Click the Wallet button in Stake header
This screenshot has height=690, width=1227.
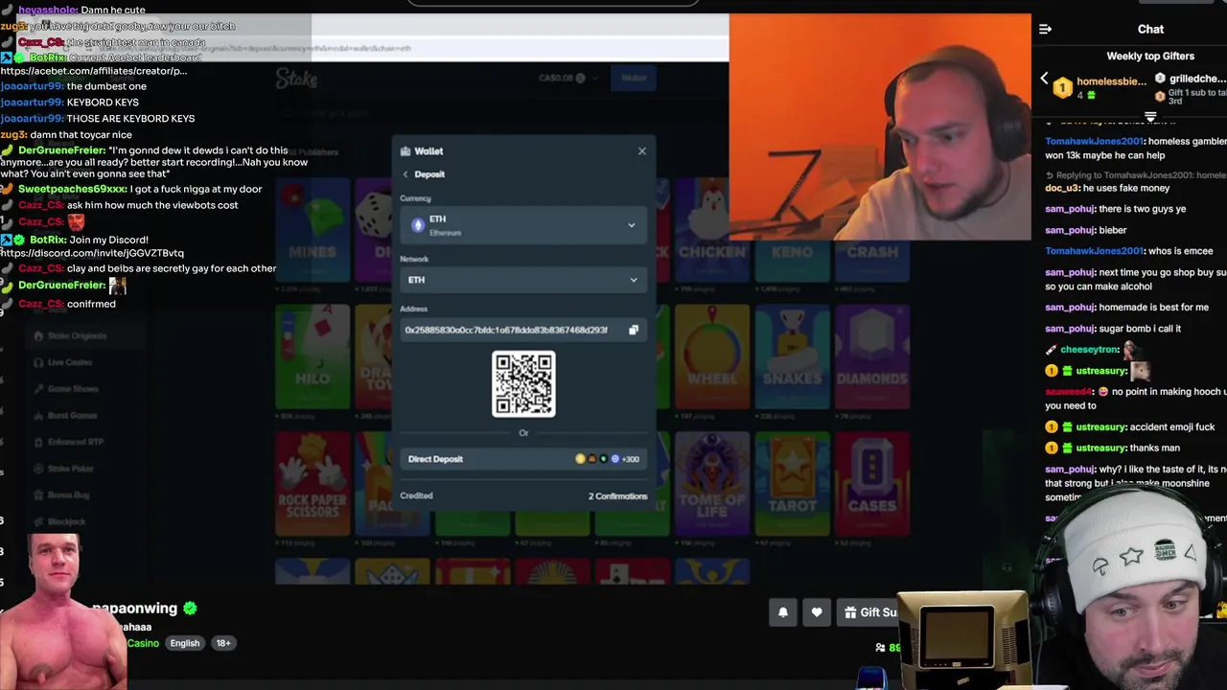(634, 79)
